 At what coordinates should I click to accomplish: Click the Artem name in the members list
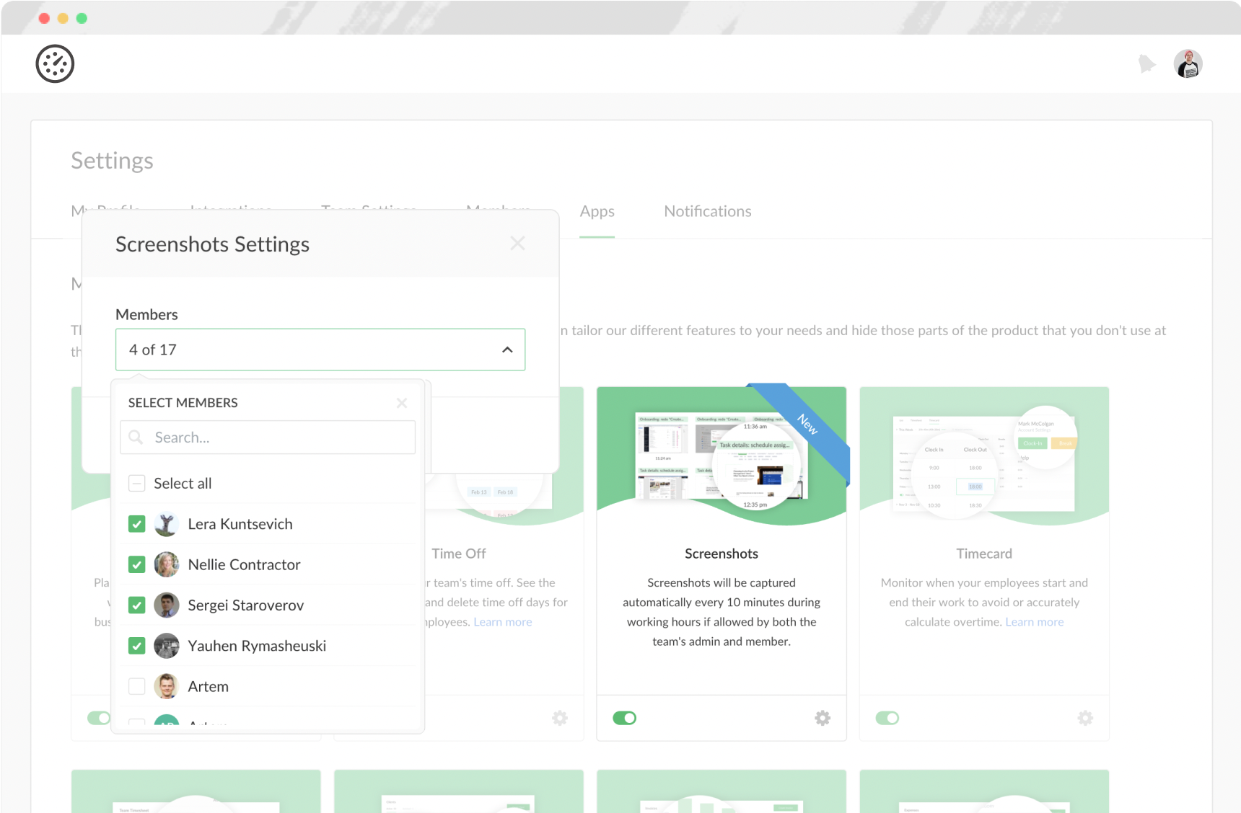point(209,686)
